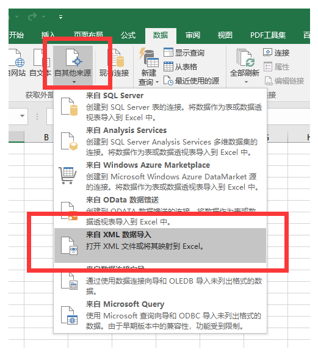Image resolution: width=318 pixels, height=355 pixels.
Task: Click the 连接 button label
Action: 282,52
